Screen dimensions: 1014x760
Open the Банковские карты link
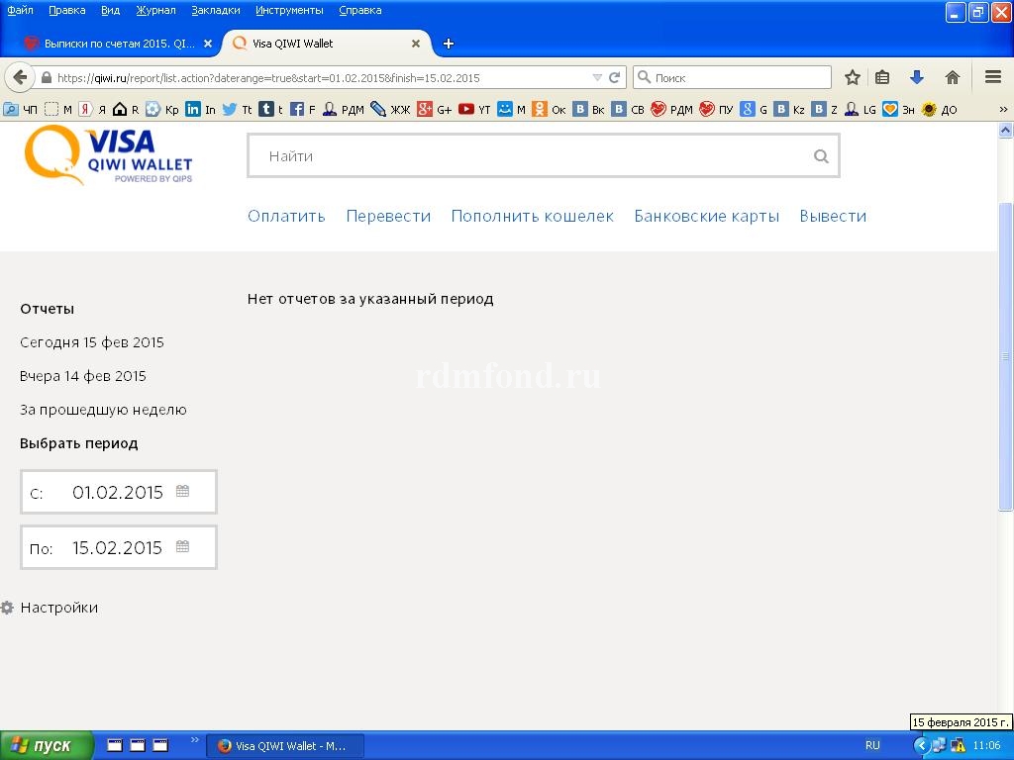tap(707, 216)
